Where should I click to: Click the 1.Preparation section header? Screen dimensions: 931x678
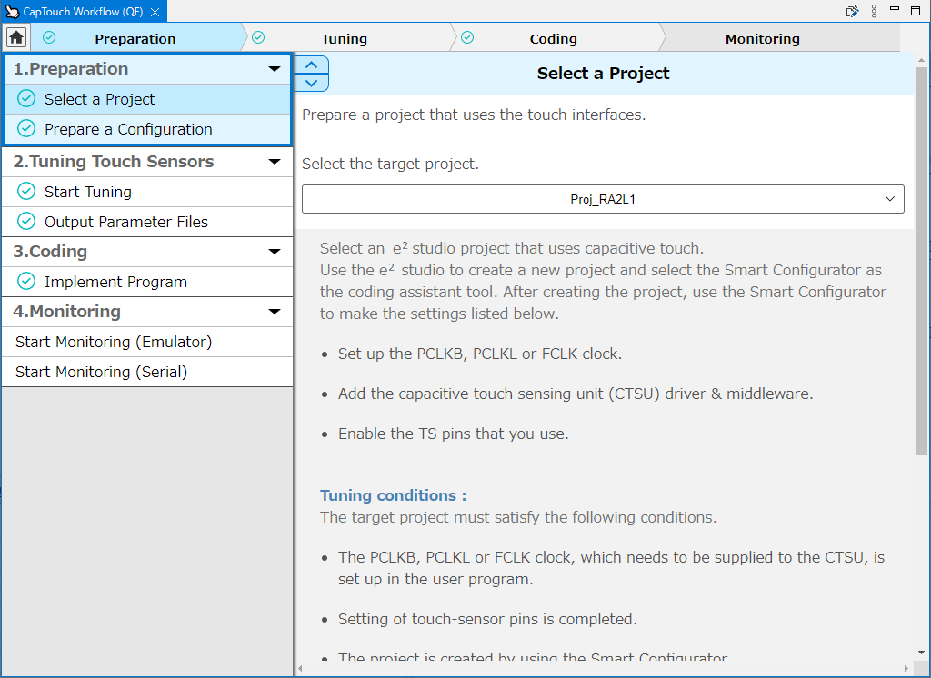[147, 69]
